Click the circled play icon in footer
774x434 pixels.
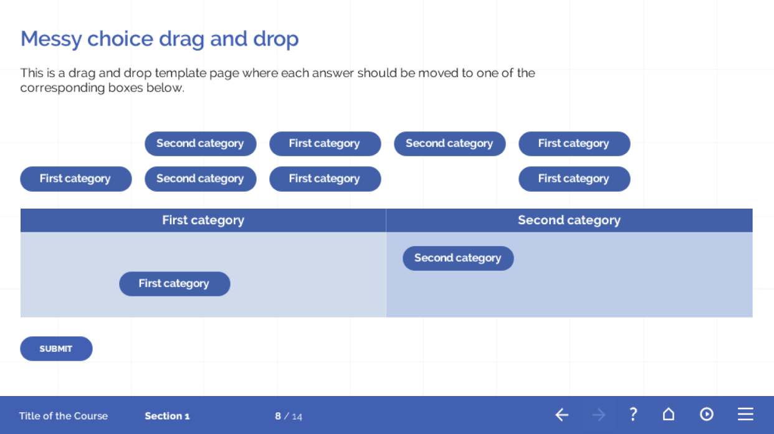[706, 414]
